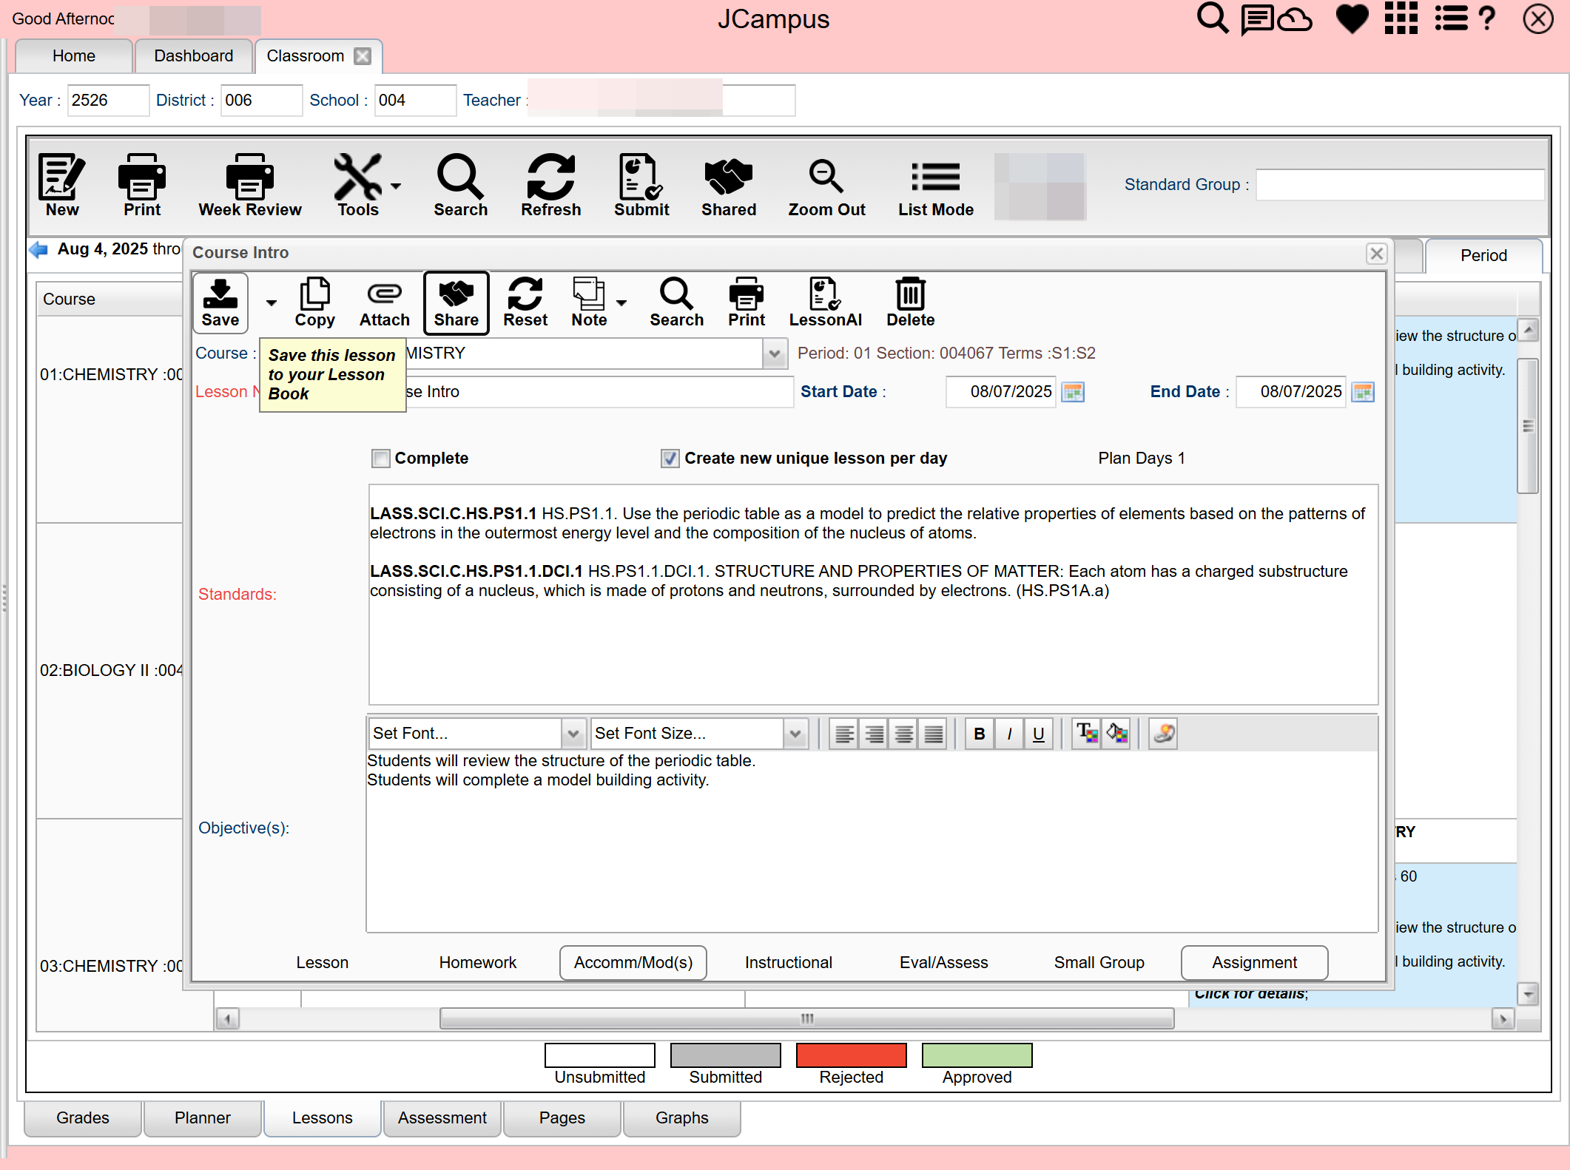Share this lesson with handshake icon

pos(456,302)
